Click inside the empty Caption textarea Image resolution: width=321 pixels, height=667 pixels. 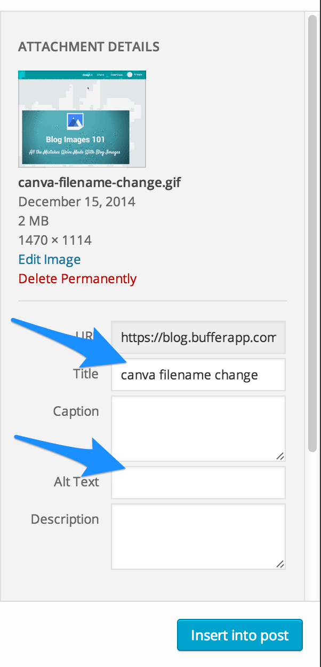[197, 428]
